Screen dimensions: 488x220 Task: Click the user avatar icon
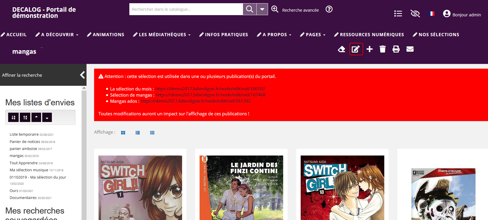(447, 13)
